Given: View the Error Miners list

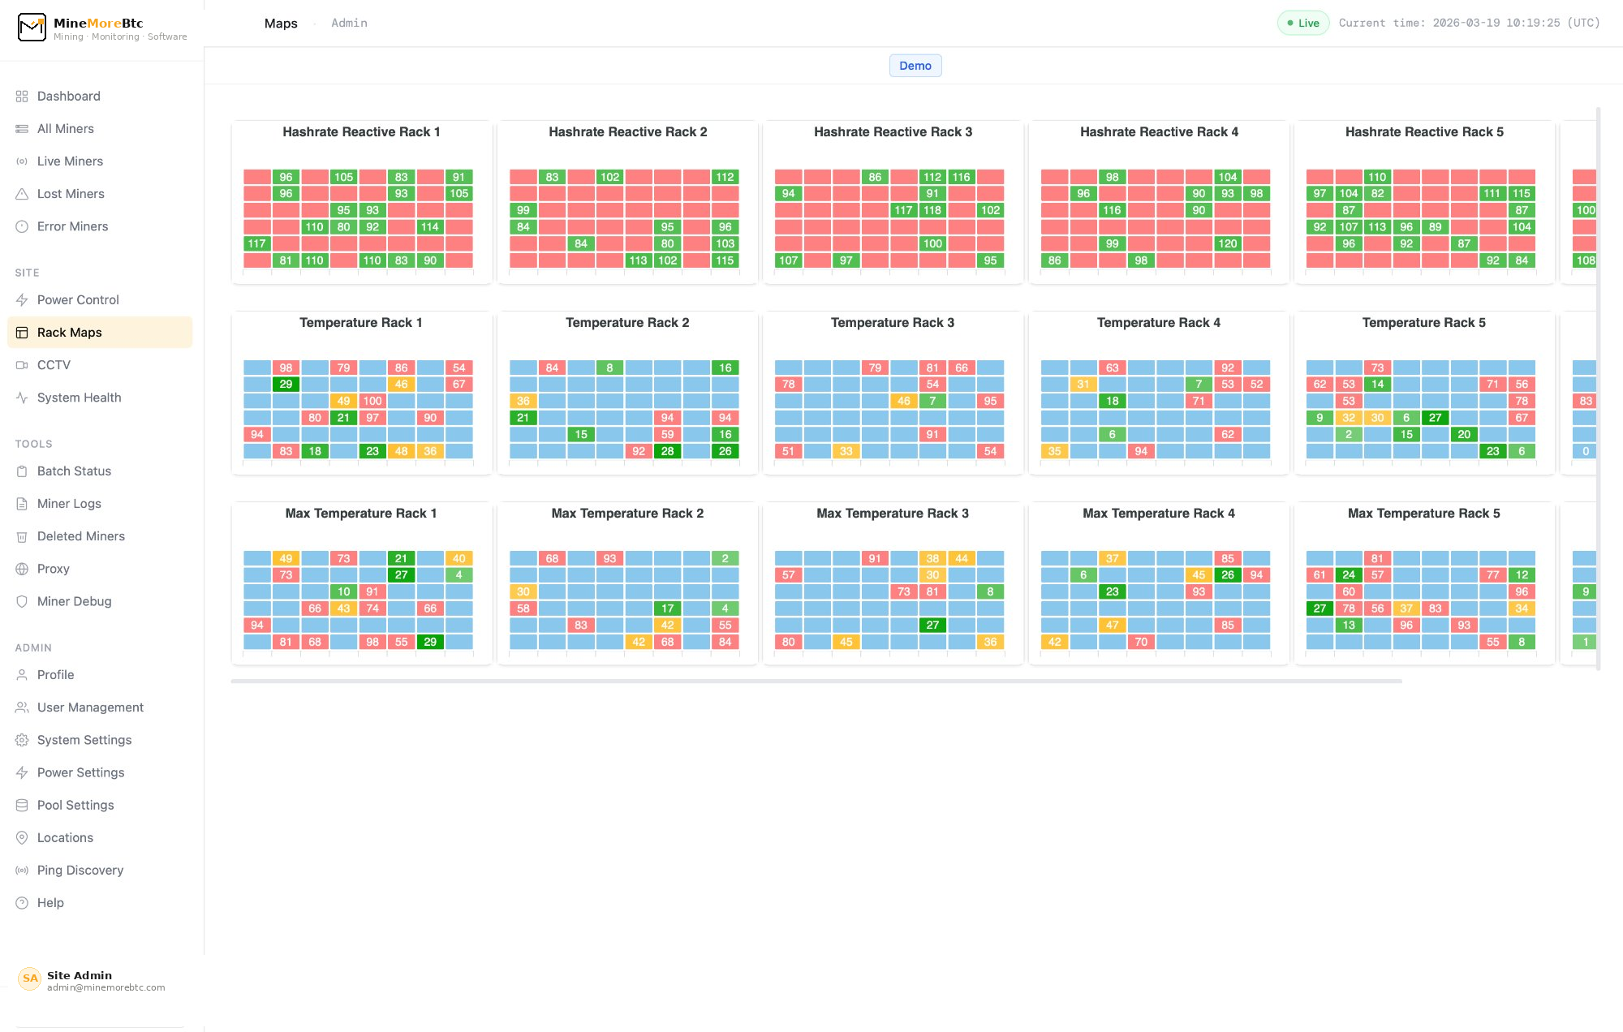Looking at the screenshot, I should [x=72, y=226].
